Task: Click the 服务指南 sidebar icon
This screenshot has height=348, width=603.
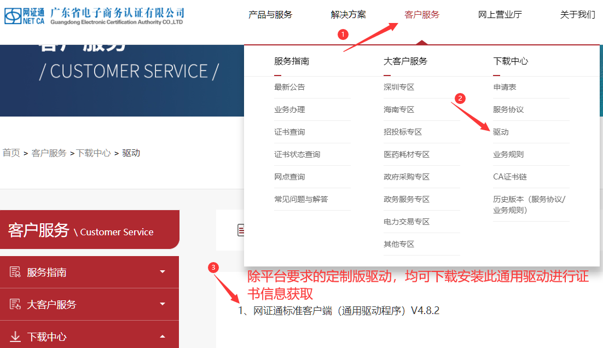Action: 15,272
